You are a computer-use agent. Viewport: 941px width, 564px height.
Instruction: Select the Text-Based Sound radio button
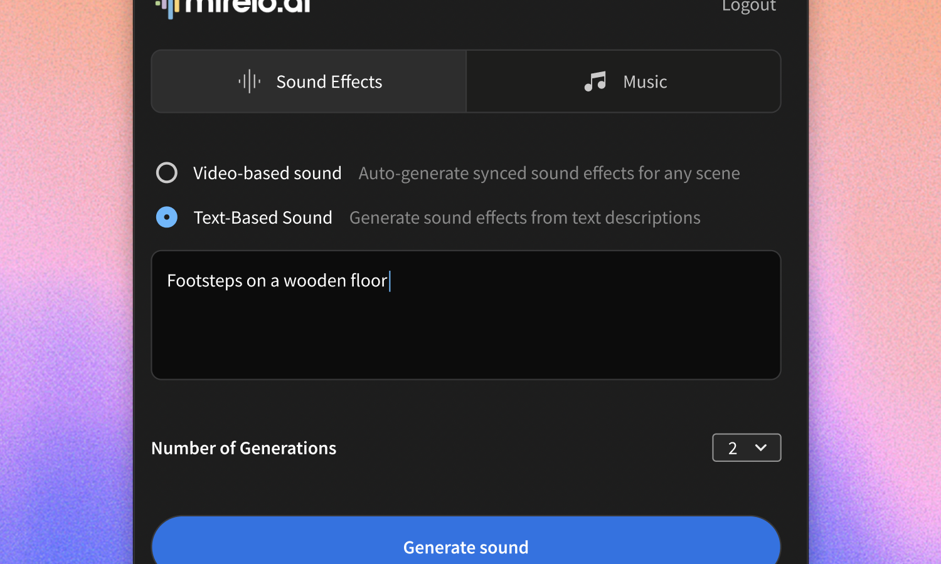(x=167, y=217)
